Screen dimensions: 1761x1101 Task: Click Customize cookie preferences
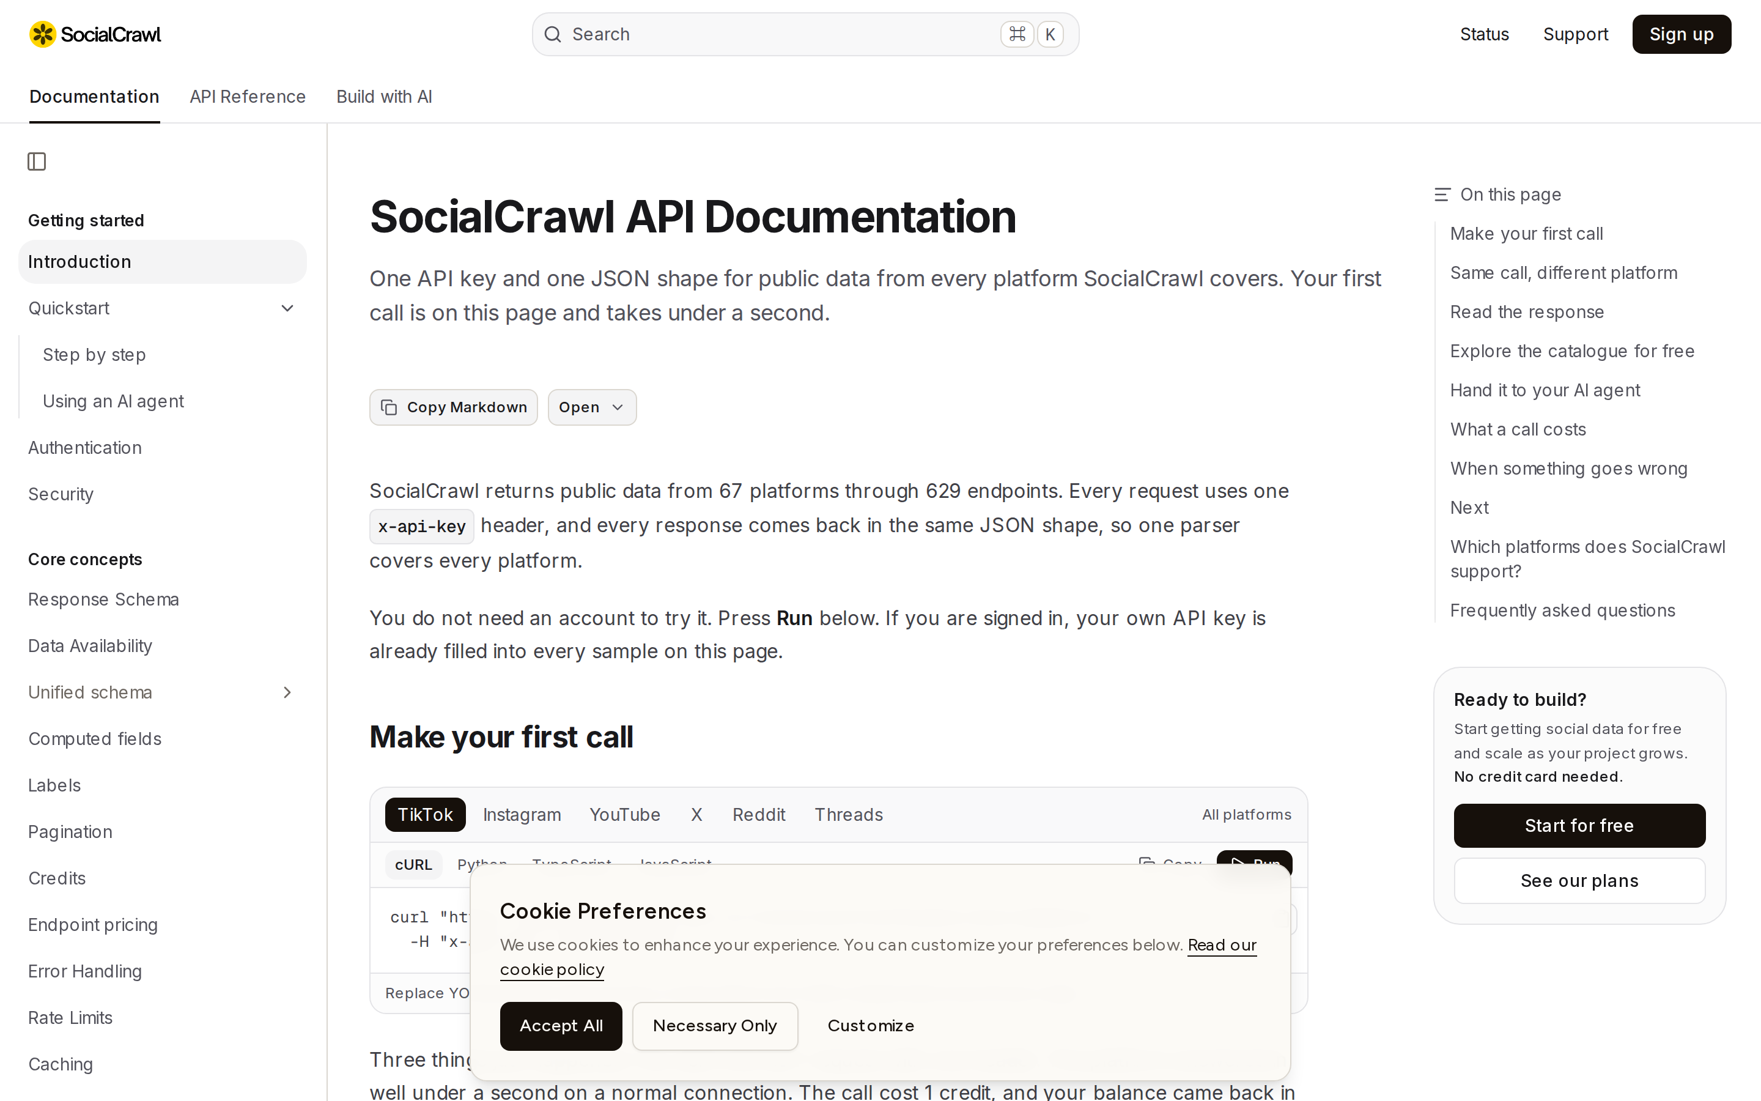[x=870, y=1026]
